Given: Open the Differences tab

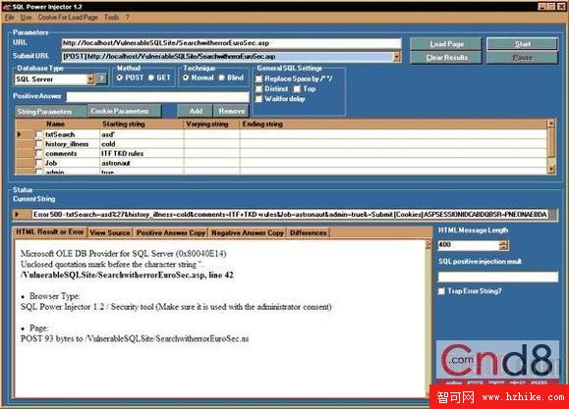Looking at the screenshot, I should pyautogui.click(x=309, y=232).
